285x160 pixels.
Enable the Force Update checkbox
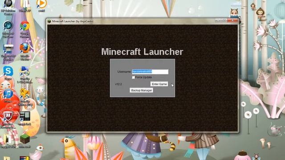pyautogui.click(x=133, y=77)
